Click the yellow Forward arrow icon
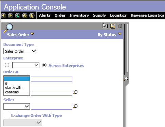This screenshot has width=165, height=127. coord(11,15)
